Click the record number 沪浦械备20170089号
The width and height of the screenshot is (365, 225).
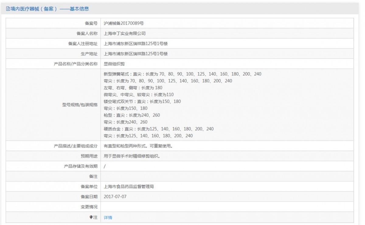click(x=123, y=23)
